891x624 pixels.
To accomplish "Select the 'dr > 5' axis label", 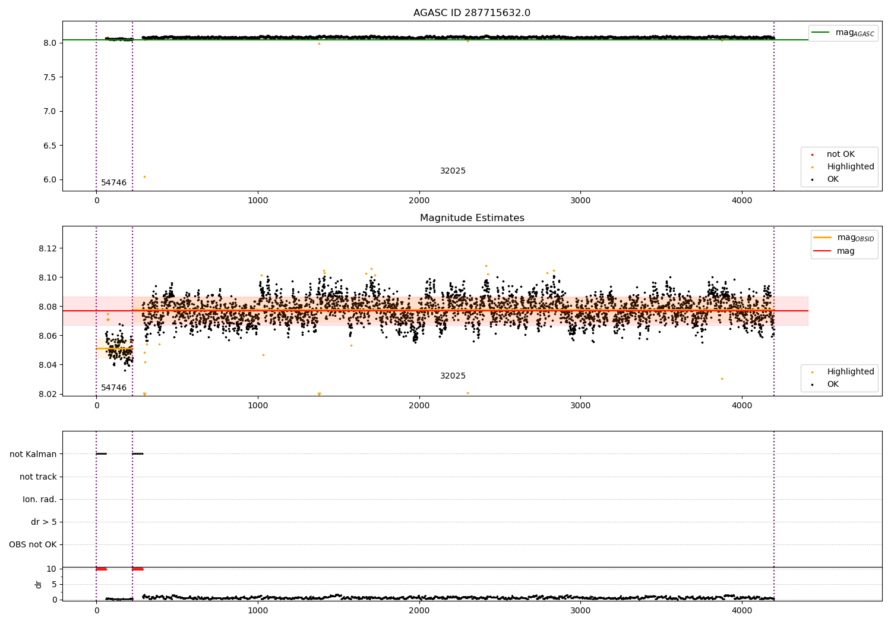I will [44, 522].
